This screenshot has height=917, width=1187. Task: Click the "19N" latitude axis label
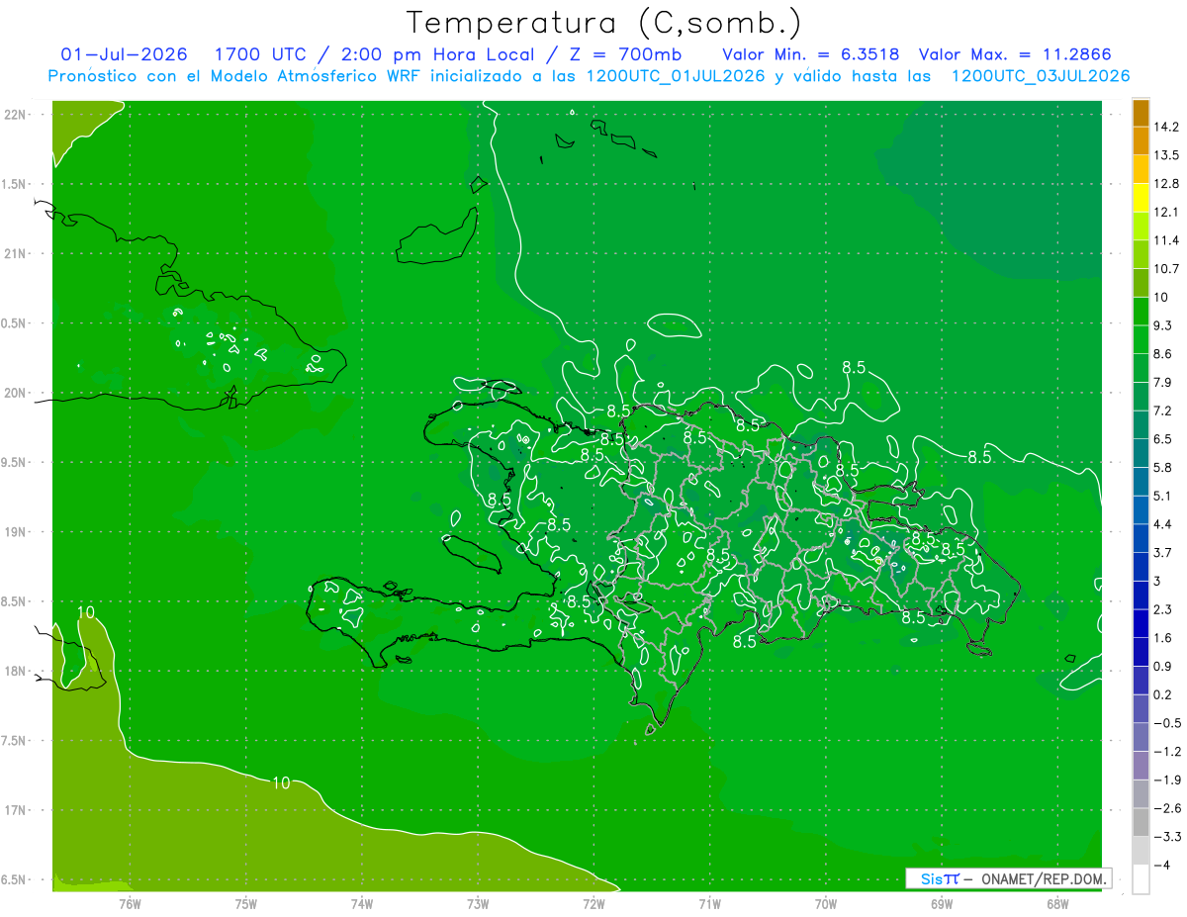pos(16,532)
